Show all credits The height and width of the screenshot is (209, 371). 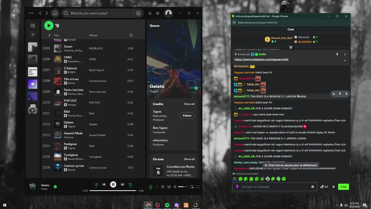tap(189, 104)
